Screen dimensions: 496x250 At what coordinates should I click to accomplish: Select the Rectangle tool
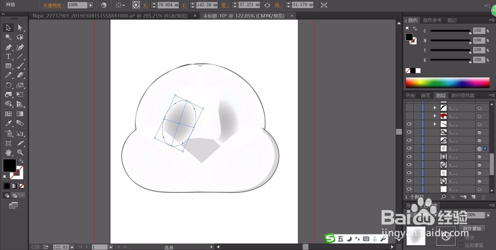[8, 66]
